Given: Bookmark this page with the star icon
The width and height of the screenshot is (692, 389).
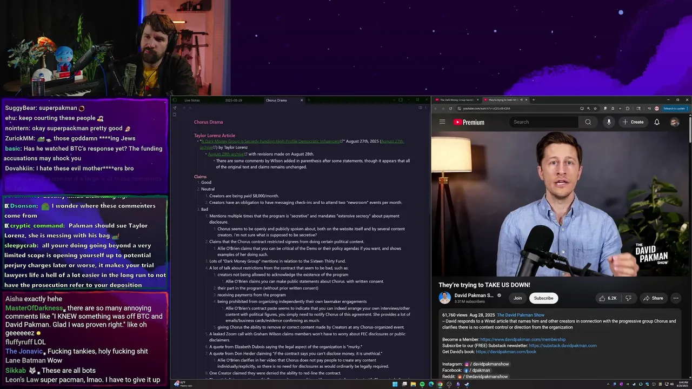Looking at the screenshot, I should (x=595, y=109).
